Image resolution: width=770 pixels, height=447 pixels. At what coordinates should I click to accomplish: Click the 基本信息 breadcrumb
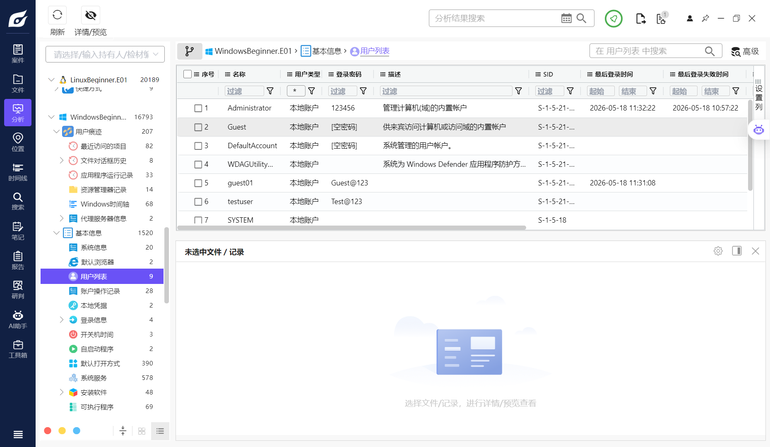[x=327, y=51]
